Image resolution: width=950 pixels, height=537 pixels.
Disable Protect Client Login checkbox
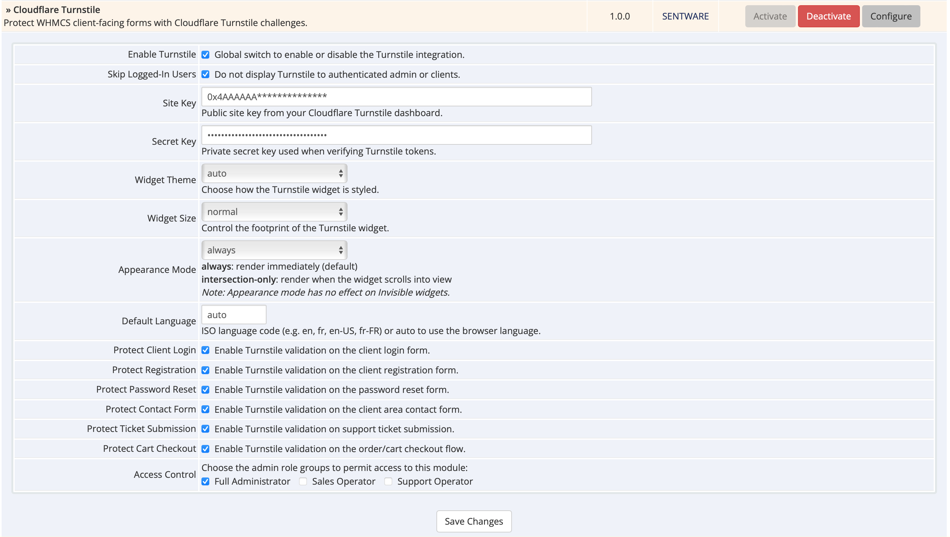pyautogui.click(x=205, y=350)
